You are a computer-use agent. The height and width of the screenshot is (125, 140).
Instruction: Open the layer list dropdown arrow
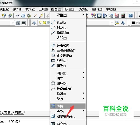point(112,23)
